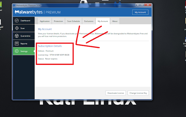The height and width of the screenshot is (117, 186).
Task: Open the Quarantine sidebar entry
Action: (24, 36)
